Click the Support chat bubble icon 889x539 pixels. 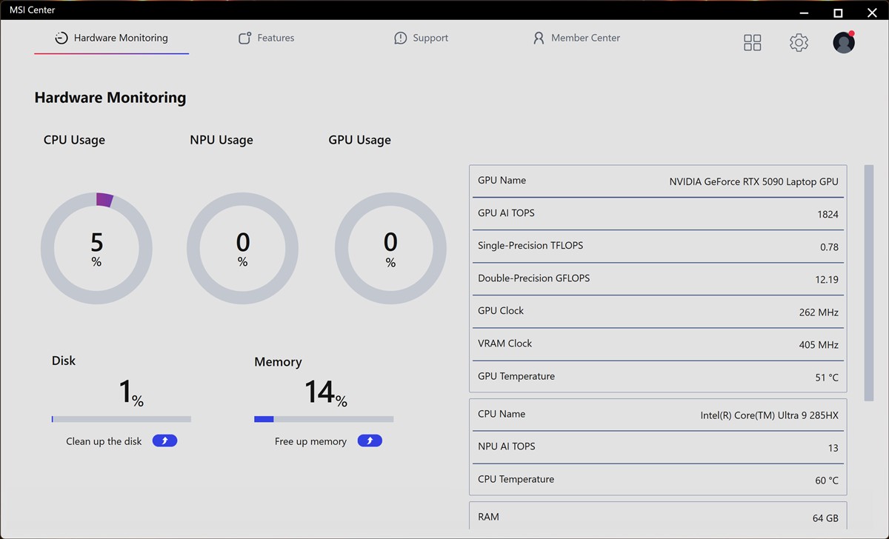(401, 38)
